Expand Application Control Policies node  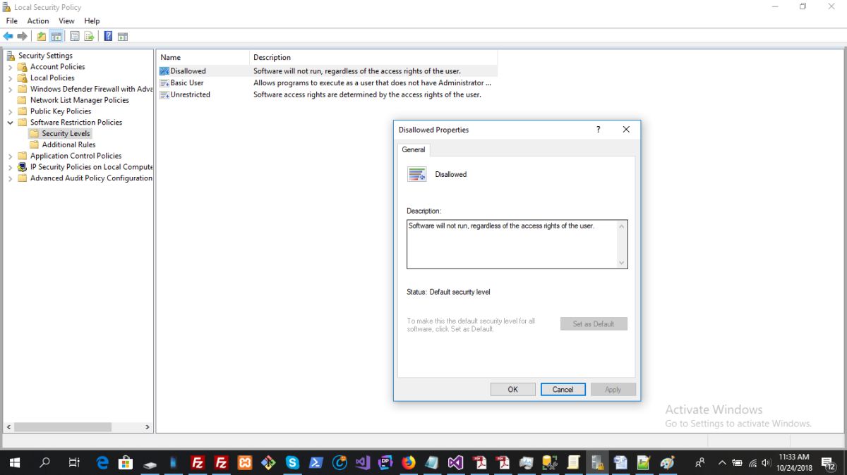[x=11, y=156]
